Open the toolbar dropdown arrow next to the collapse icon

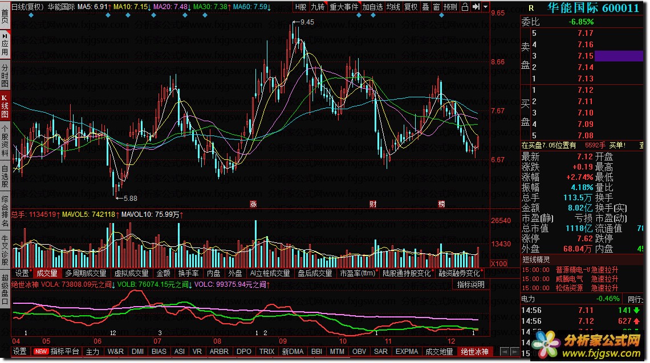click(x=485, y=7)
